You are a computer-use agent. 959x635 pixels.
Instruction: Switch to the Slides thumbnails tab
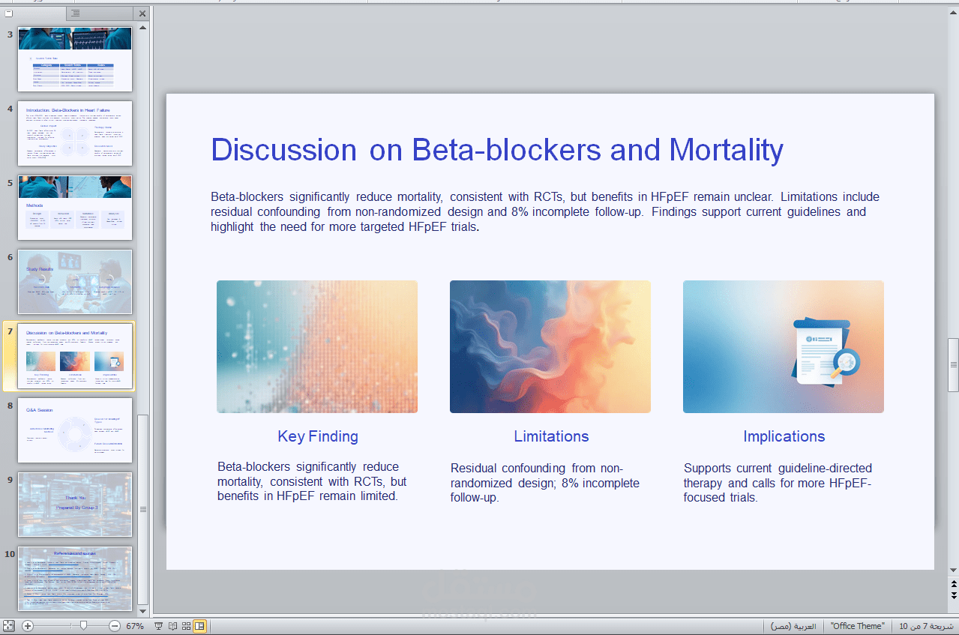34,13
